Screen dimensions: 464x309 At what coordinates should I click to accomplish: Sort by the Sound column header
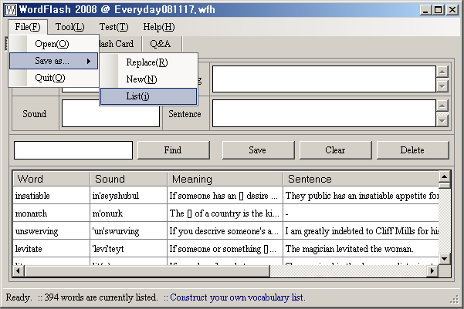pyautogui.click(x=128, y=179)
